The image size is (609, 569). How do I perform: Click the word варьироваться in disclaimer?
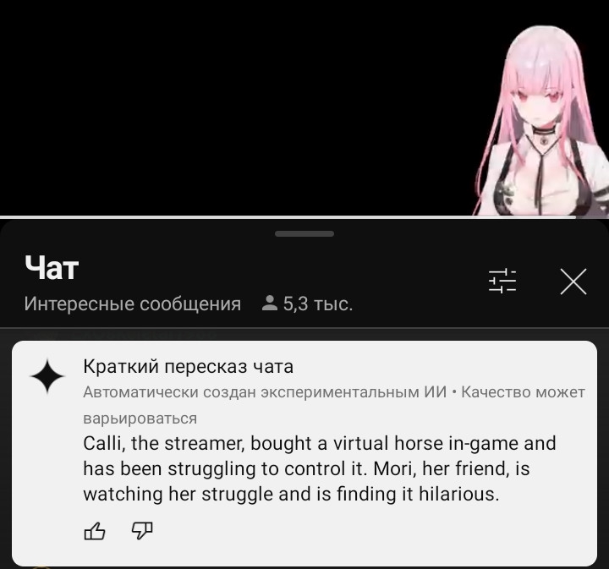140,419
